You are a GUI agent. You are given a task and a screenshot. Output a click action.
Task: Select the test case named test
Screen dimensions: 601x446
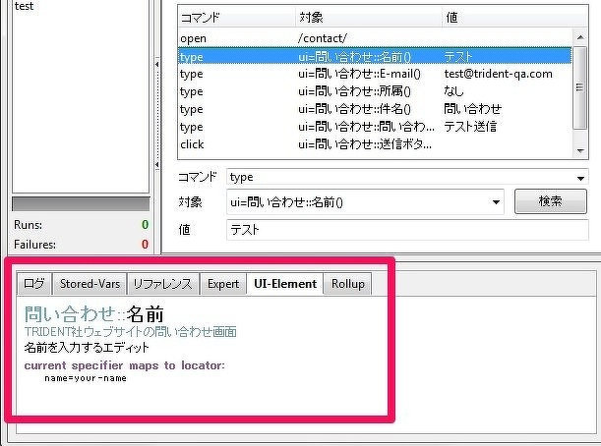(x=26, y=6)
